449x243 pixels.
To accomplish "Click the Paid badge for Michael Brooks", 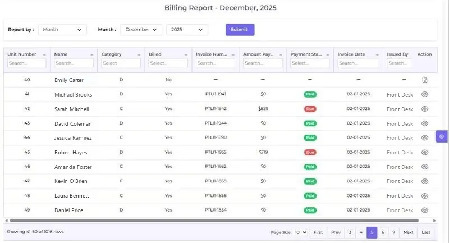I will pos(310,94).
